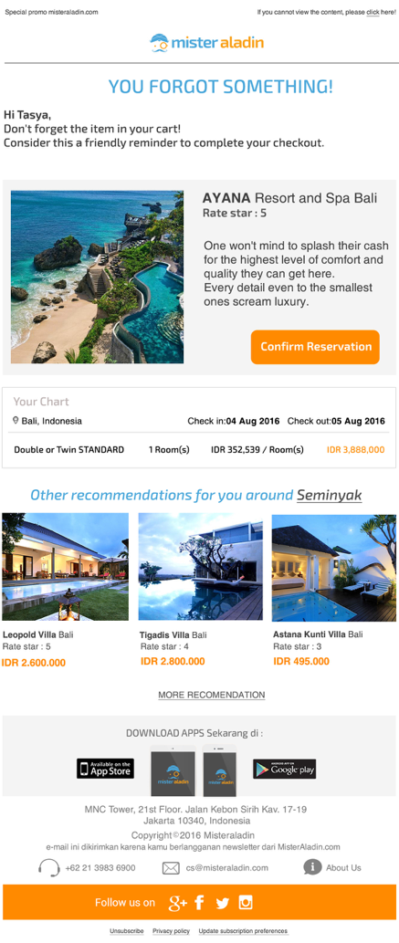This screenshot has height=943, width=399.
Task: Click the Unsubscribe link
Action: 126,931
